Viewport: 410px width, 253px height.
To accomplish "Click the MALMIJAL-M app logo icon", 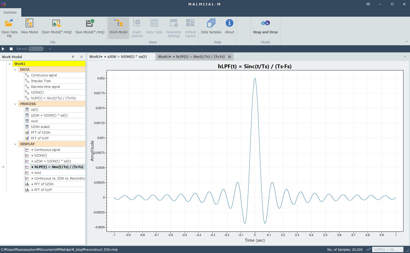I will [x=3, y=4].
